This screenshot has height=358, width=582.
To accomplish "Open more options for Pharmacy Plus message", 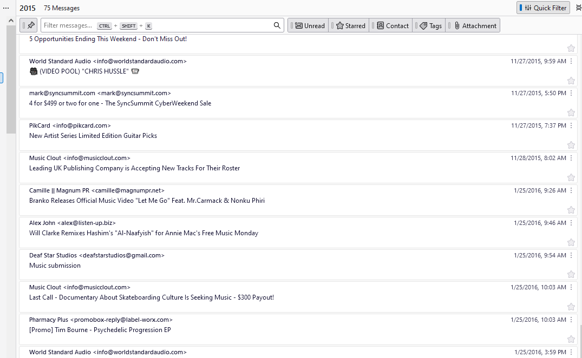I will click(571, 320).
